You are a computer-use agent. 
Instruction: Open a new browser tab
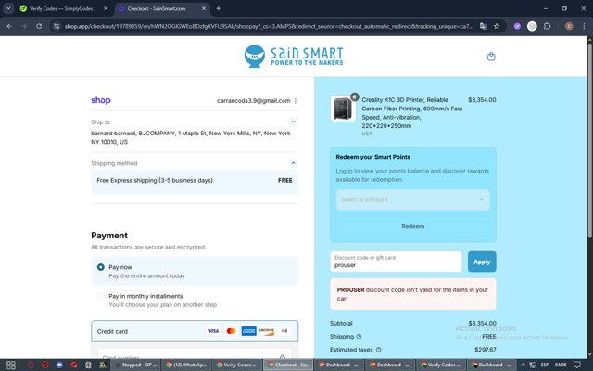point(219,8)
